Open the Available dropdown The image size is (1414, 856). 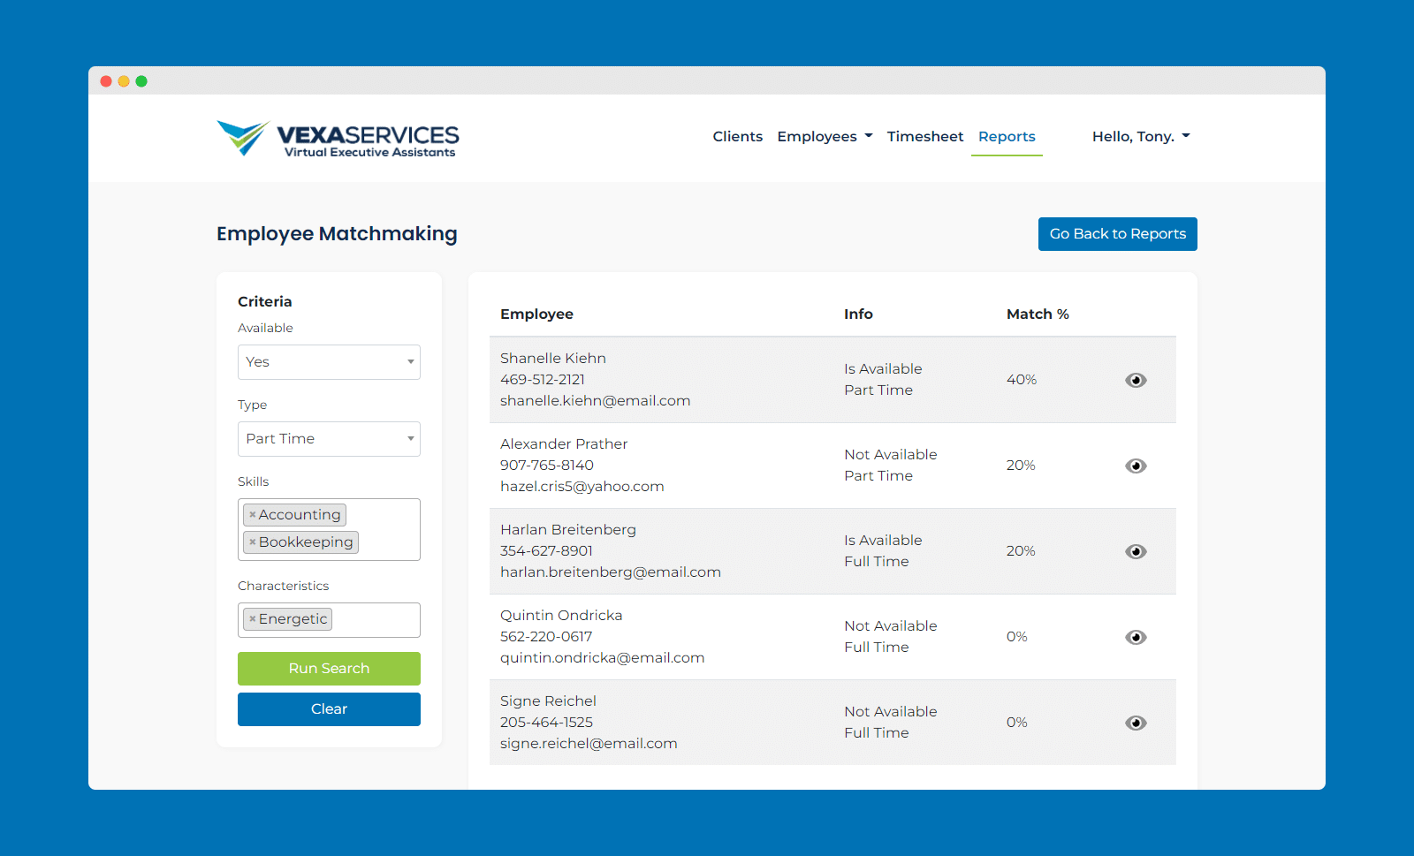click(329, 362)
